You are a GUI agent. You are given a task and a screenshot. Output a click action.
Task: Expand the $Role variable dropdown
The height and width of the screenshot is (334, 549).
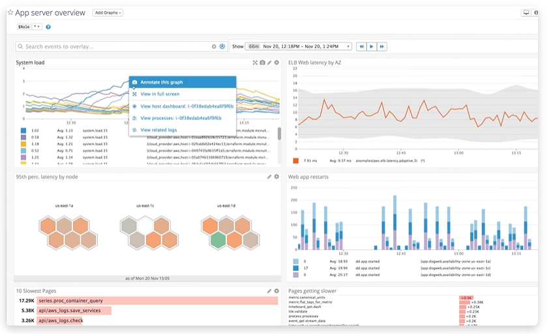click(37, 27)
